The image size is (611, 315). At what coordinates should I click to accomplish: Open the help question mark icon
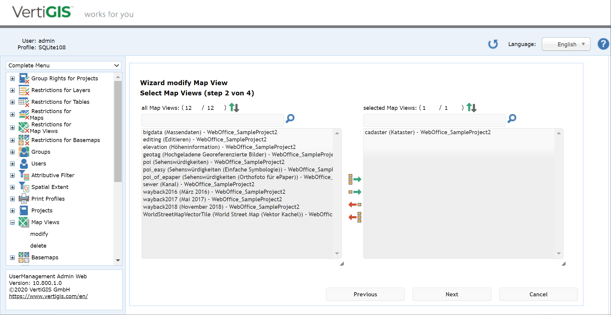(x=603, y=44)
